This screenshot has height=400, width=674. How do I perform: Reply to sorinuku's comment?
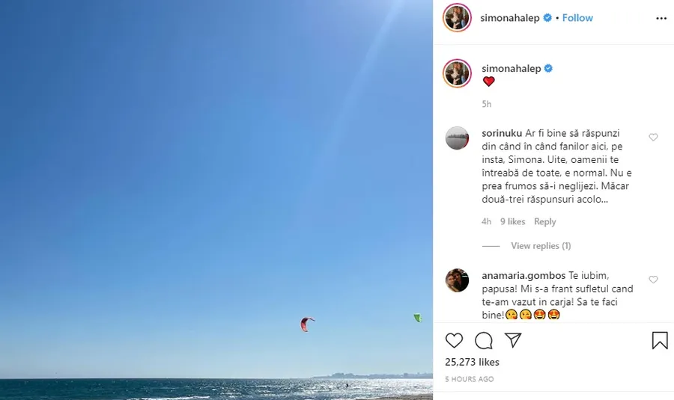point(545,221)
